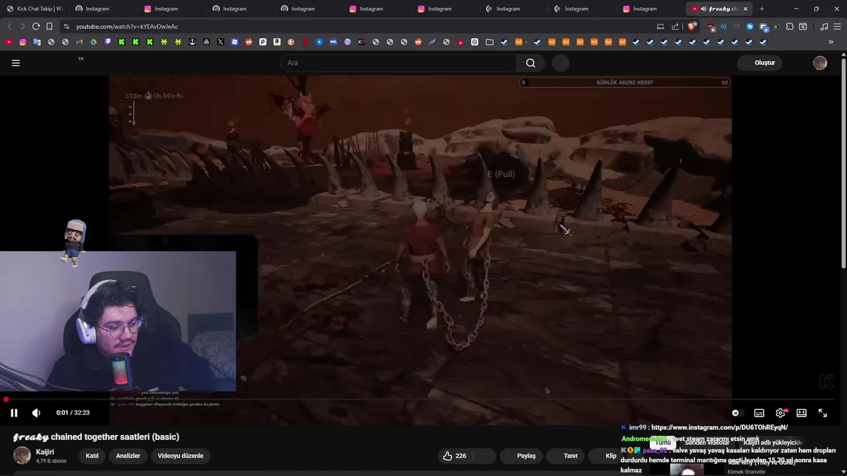Mute the video using the speaker icon
The width and height of the screenshot is (847, 476).
(36, 413)
